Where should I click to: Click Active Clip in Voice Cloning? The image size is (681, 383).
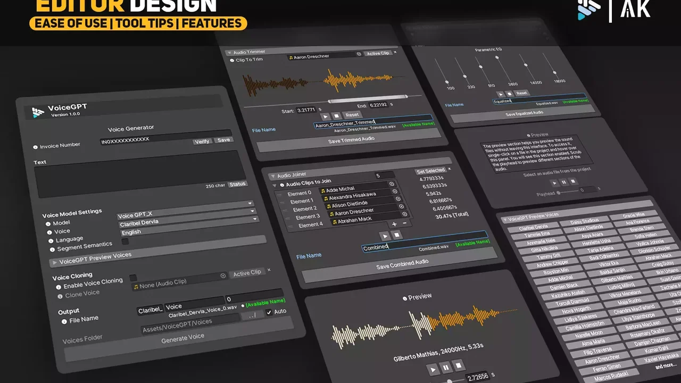pyautogui.click(x=247, y=273)
